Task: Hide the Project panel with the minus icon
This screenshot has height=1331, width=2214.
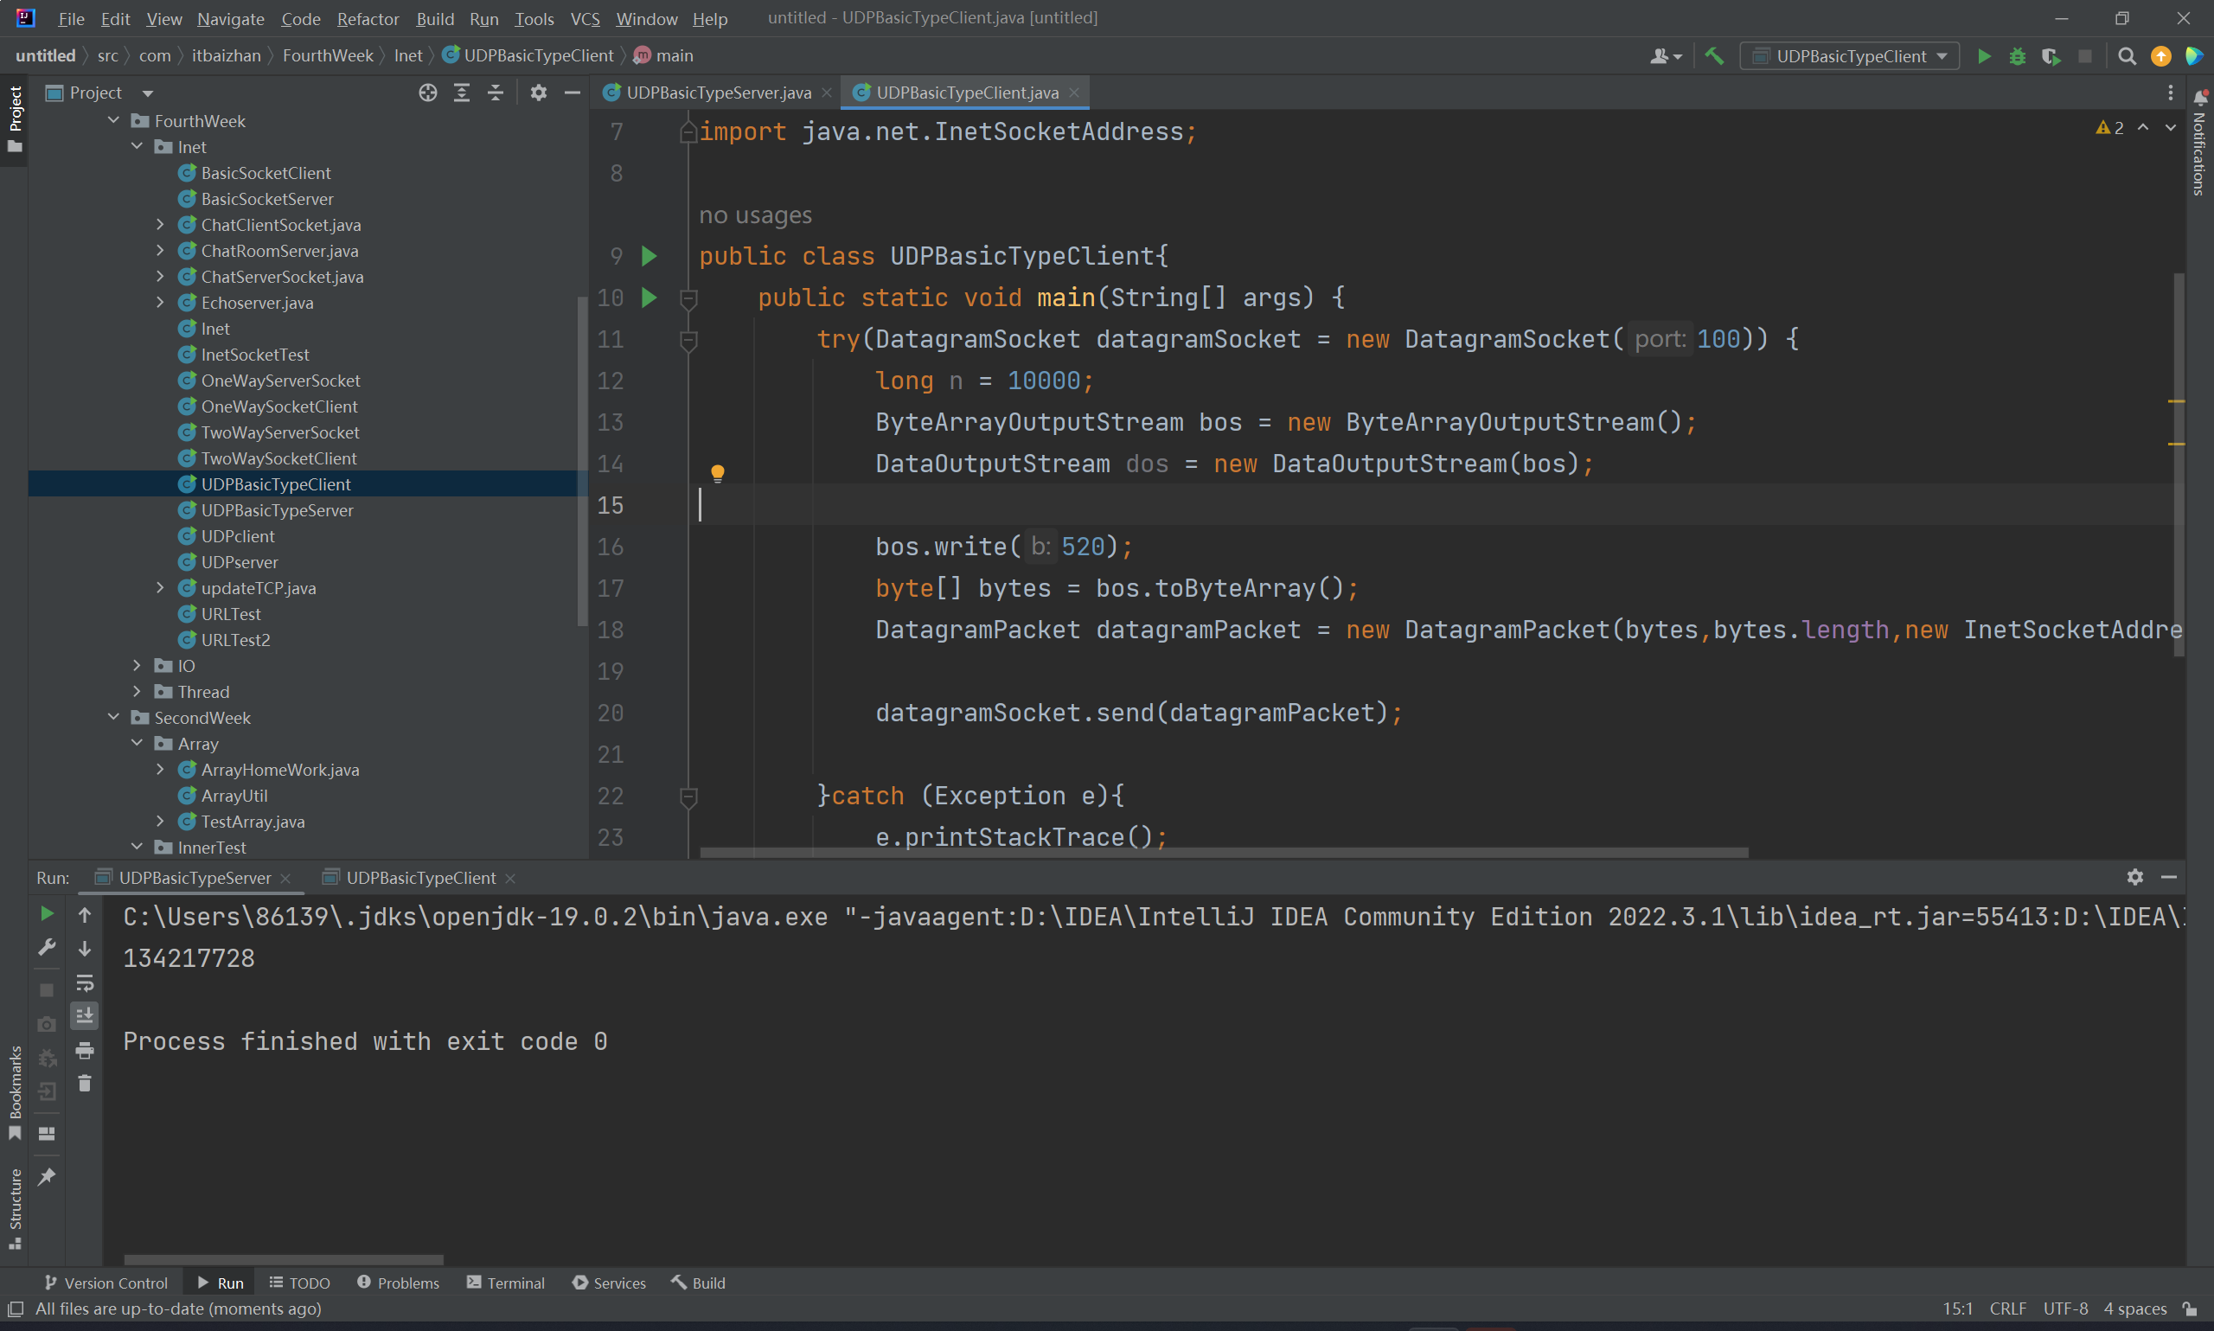Action: click(x=573, y=93)
